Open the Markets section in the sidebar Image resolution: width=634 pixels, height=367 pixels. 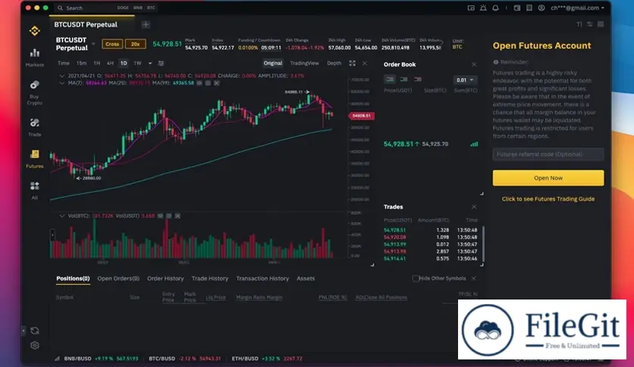[35, 57]
